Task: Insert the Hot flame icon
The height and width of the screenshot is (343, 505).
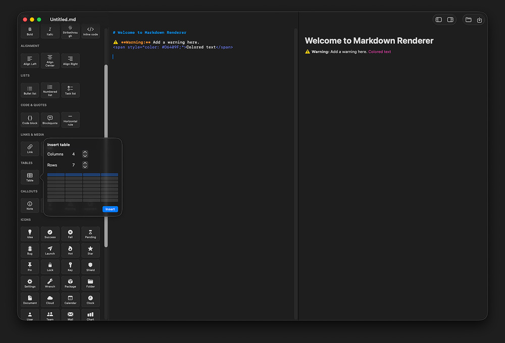Action: (x=70, y=250)
